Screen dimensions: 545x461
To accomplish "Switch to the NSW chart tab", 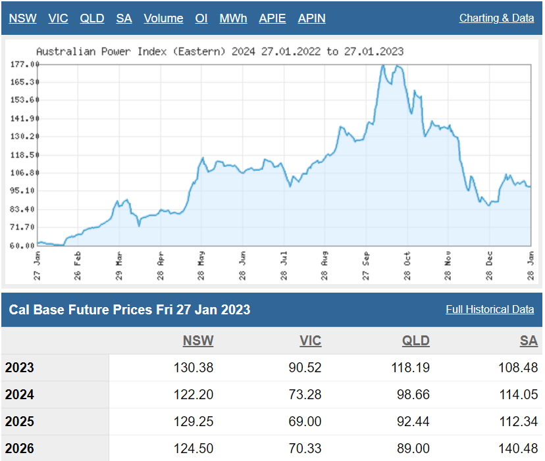I will tap(22, 18).
